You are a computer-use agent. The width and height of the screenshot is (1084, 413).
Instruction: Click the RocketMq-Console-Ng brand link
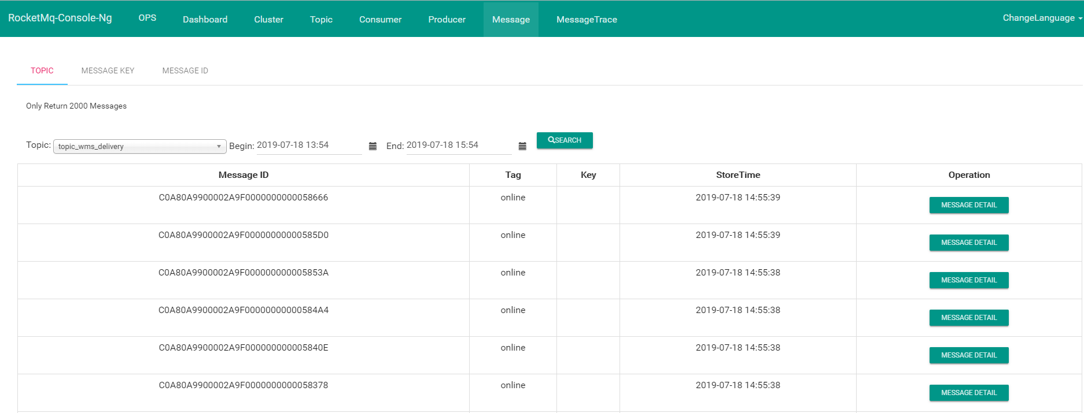coord(60,18)
